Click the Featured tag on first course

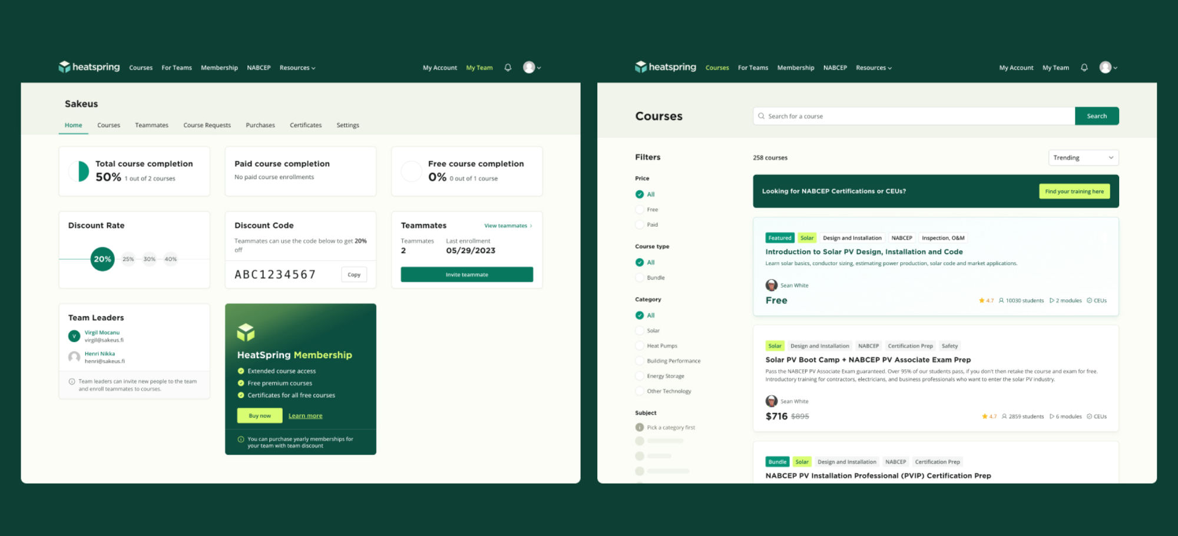[780, 238]
